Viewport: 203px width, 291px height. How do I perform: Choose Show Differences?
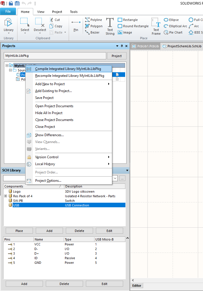pyautogui.click(x=69, y=135)
